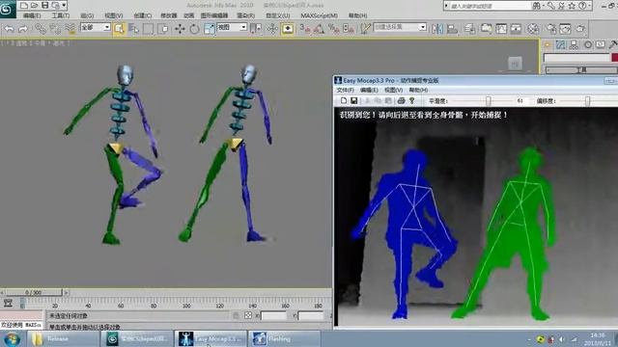Switch to Release folder taskbar button
Viewport: 618px width, 347px height.
(x=63, y=338)
